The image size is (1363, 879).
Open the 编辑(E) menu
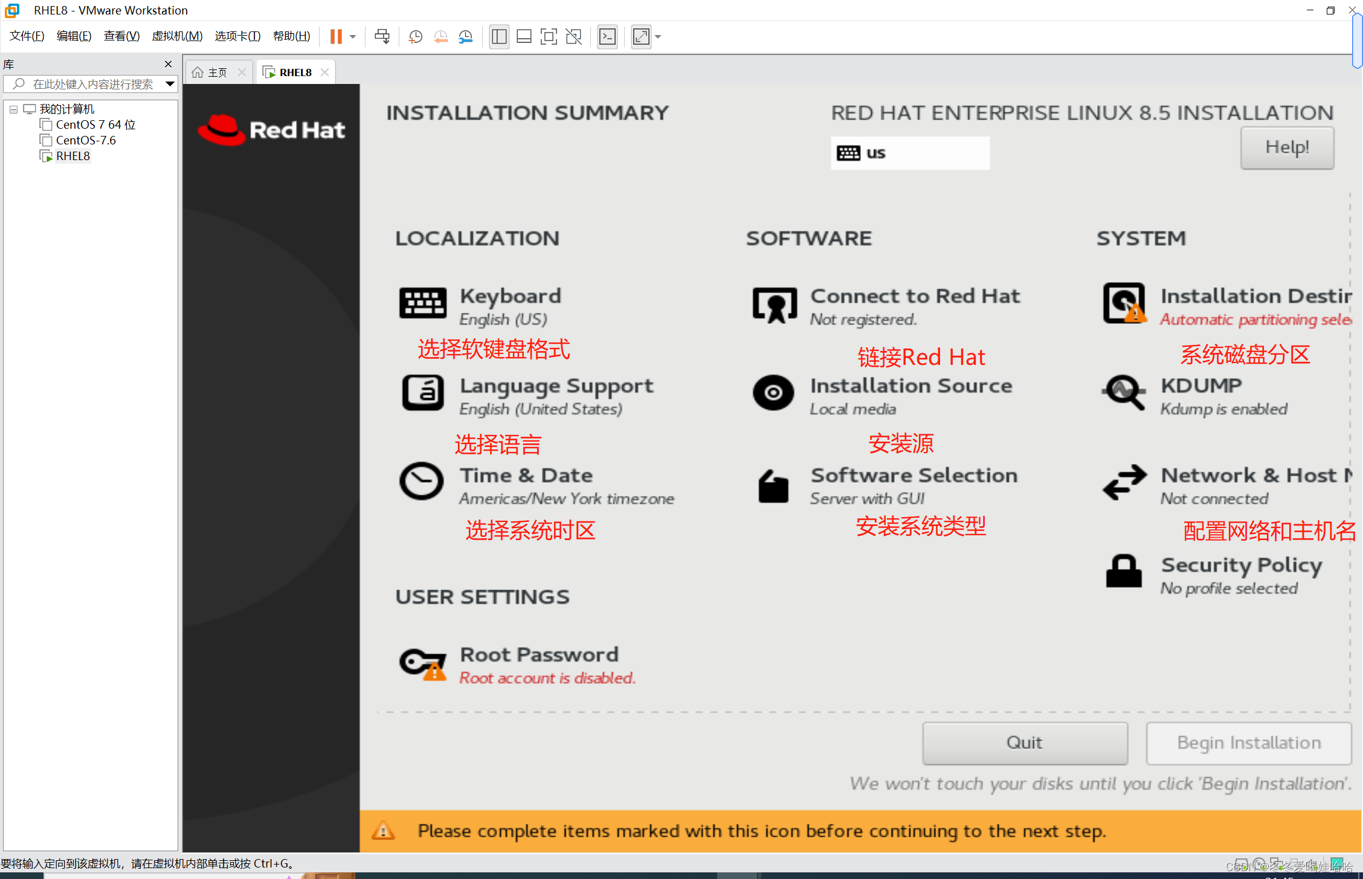[x=74, y=36]
